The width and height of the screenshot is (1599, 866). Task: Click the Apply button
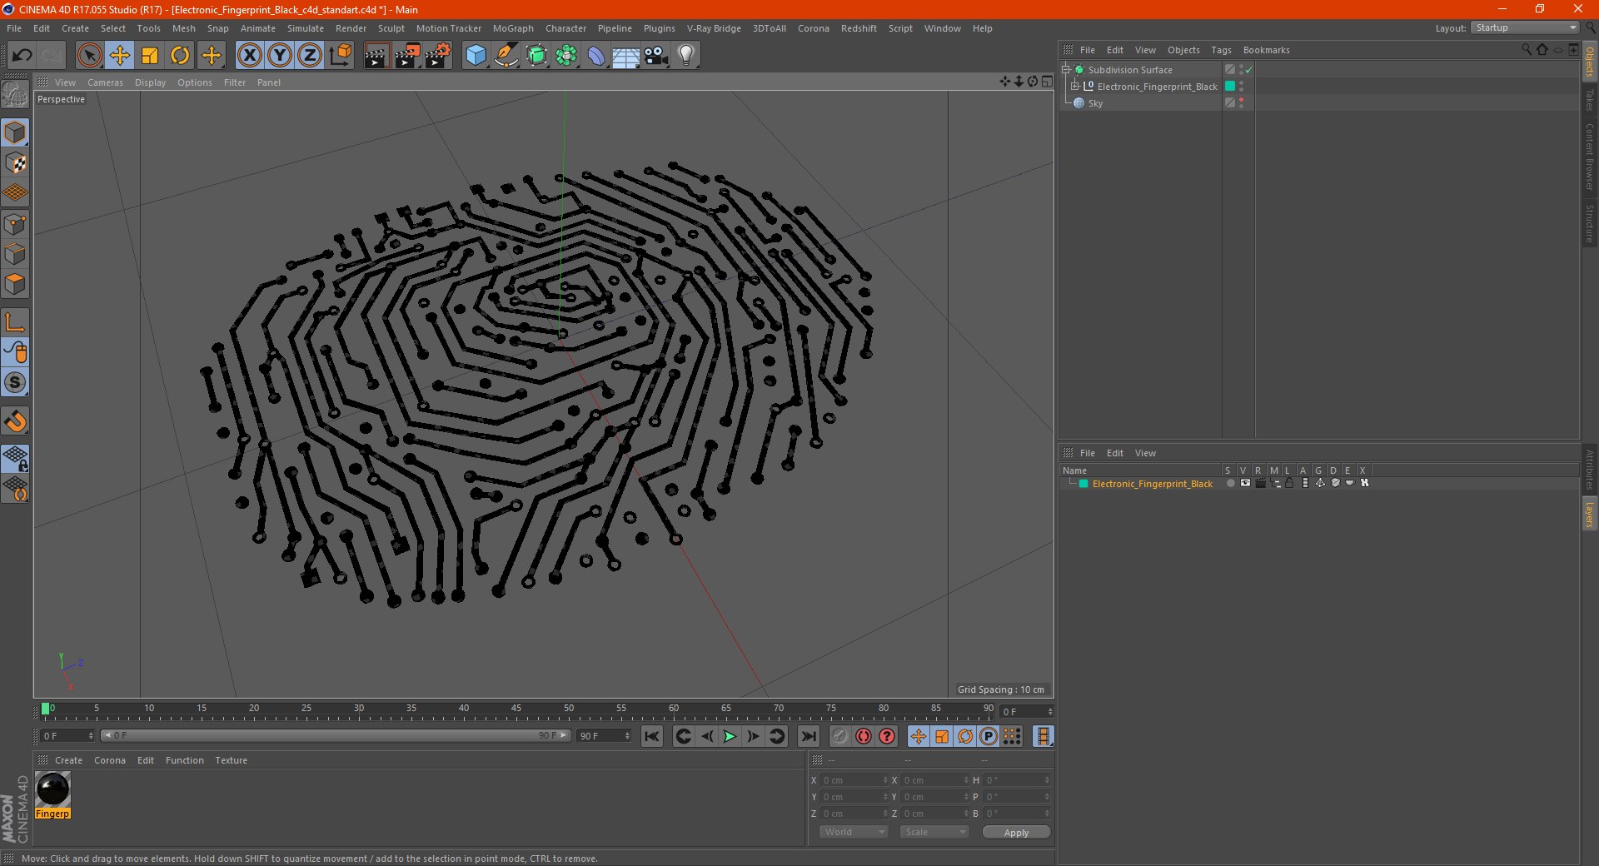[x=1016, y=833]
